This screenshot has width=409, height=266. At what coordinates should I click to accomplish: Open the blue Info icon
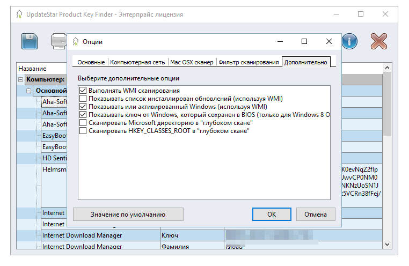coord(349,41)
